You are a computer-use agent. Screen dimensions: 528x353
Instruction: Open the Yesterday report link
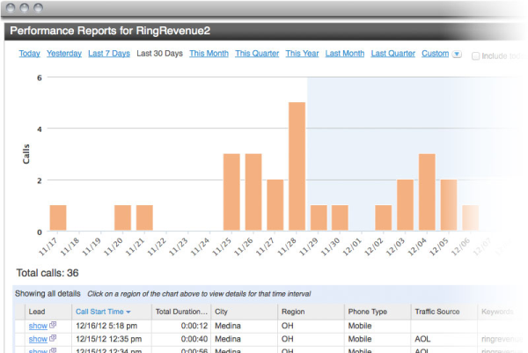pos(63,54)
